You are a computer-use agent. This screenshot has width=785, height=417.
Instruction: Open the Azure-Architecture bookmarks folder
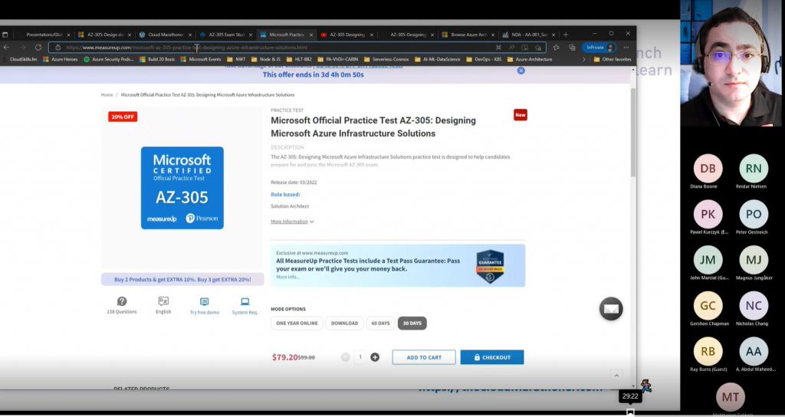[x=530, y=59]
